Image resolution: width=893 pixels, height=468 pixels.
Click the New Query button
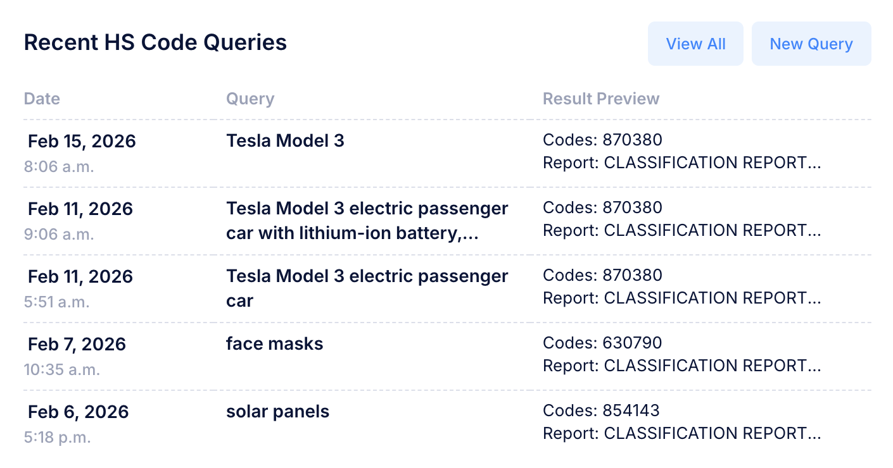click(x=811, y=44)
